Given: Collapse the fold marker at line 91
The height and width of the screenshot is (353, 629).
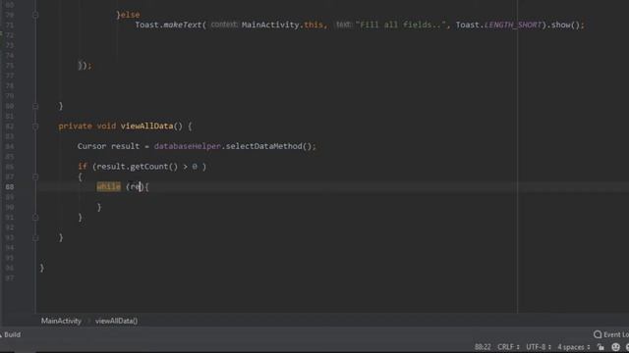Looking at the screenshot, I should (35, 218).
